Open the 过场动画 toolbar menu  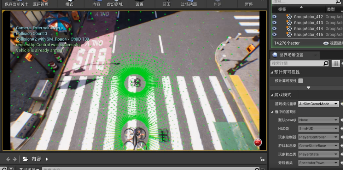[189, 4]
